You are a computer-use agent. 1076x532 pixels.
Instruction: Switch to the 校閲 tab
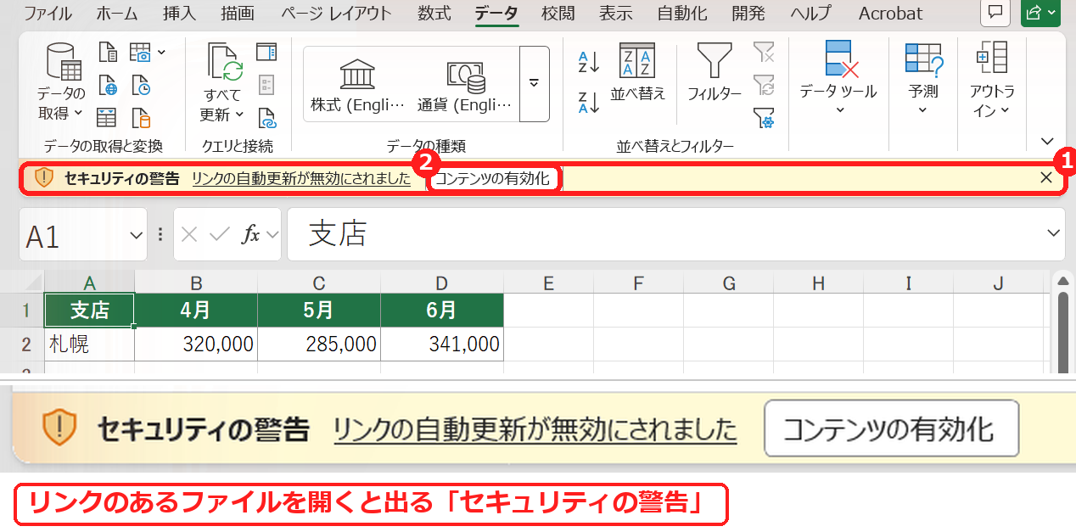tap(558, 14)
